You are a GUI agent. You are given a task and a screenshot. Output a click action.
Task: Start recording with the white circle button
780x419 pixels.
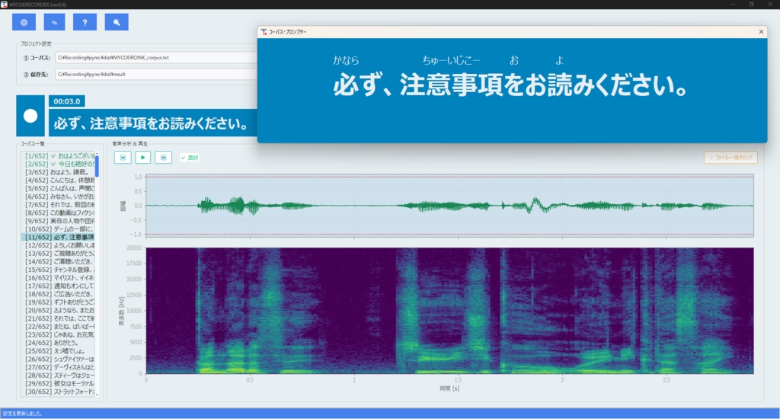(x=30, y=116)
